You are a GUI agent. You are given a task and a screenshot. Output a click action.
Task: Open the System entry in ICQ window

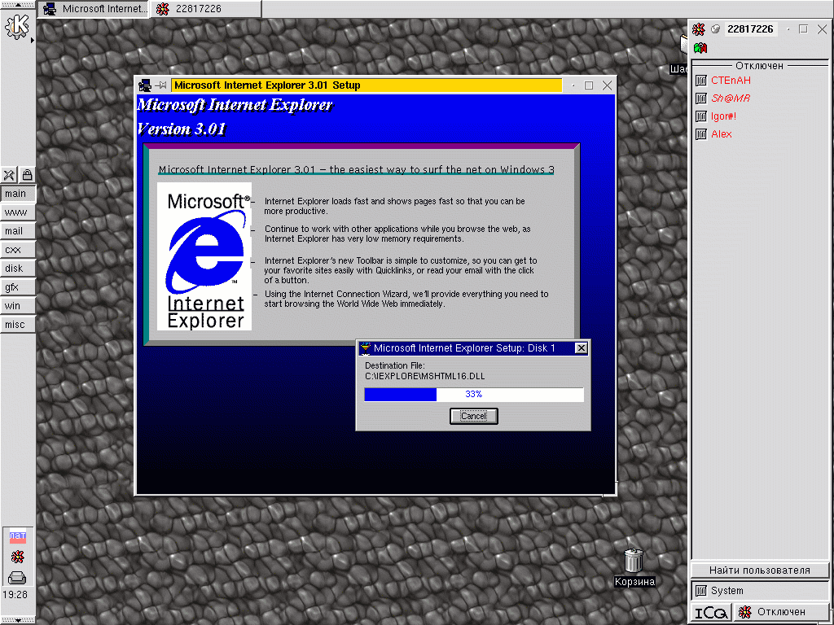760,591
